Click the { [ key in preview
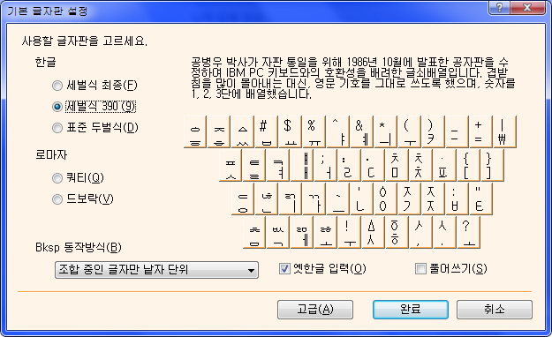Viewport: 552px width, 337px height. point(468,165)
